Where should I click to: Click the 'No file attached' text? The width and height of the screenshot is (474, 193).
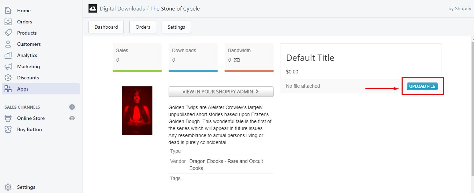coord(303,86)
